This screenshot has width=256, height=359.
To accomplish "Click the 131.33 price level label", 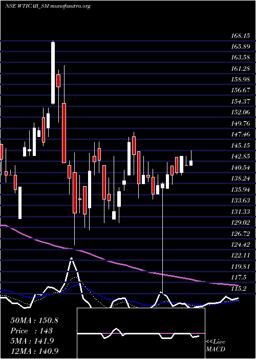I will point(240,211).
